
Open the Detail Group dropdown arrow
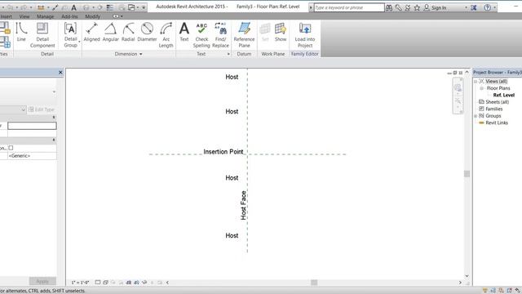tap(79, 42)
